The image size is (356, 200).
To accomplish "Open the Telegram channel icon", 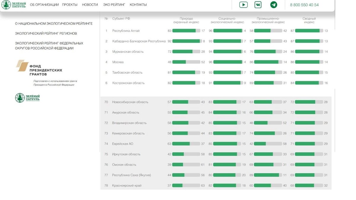I will [x=274, y=4].
